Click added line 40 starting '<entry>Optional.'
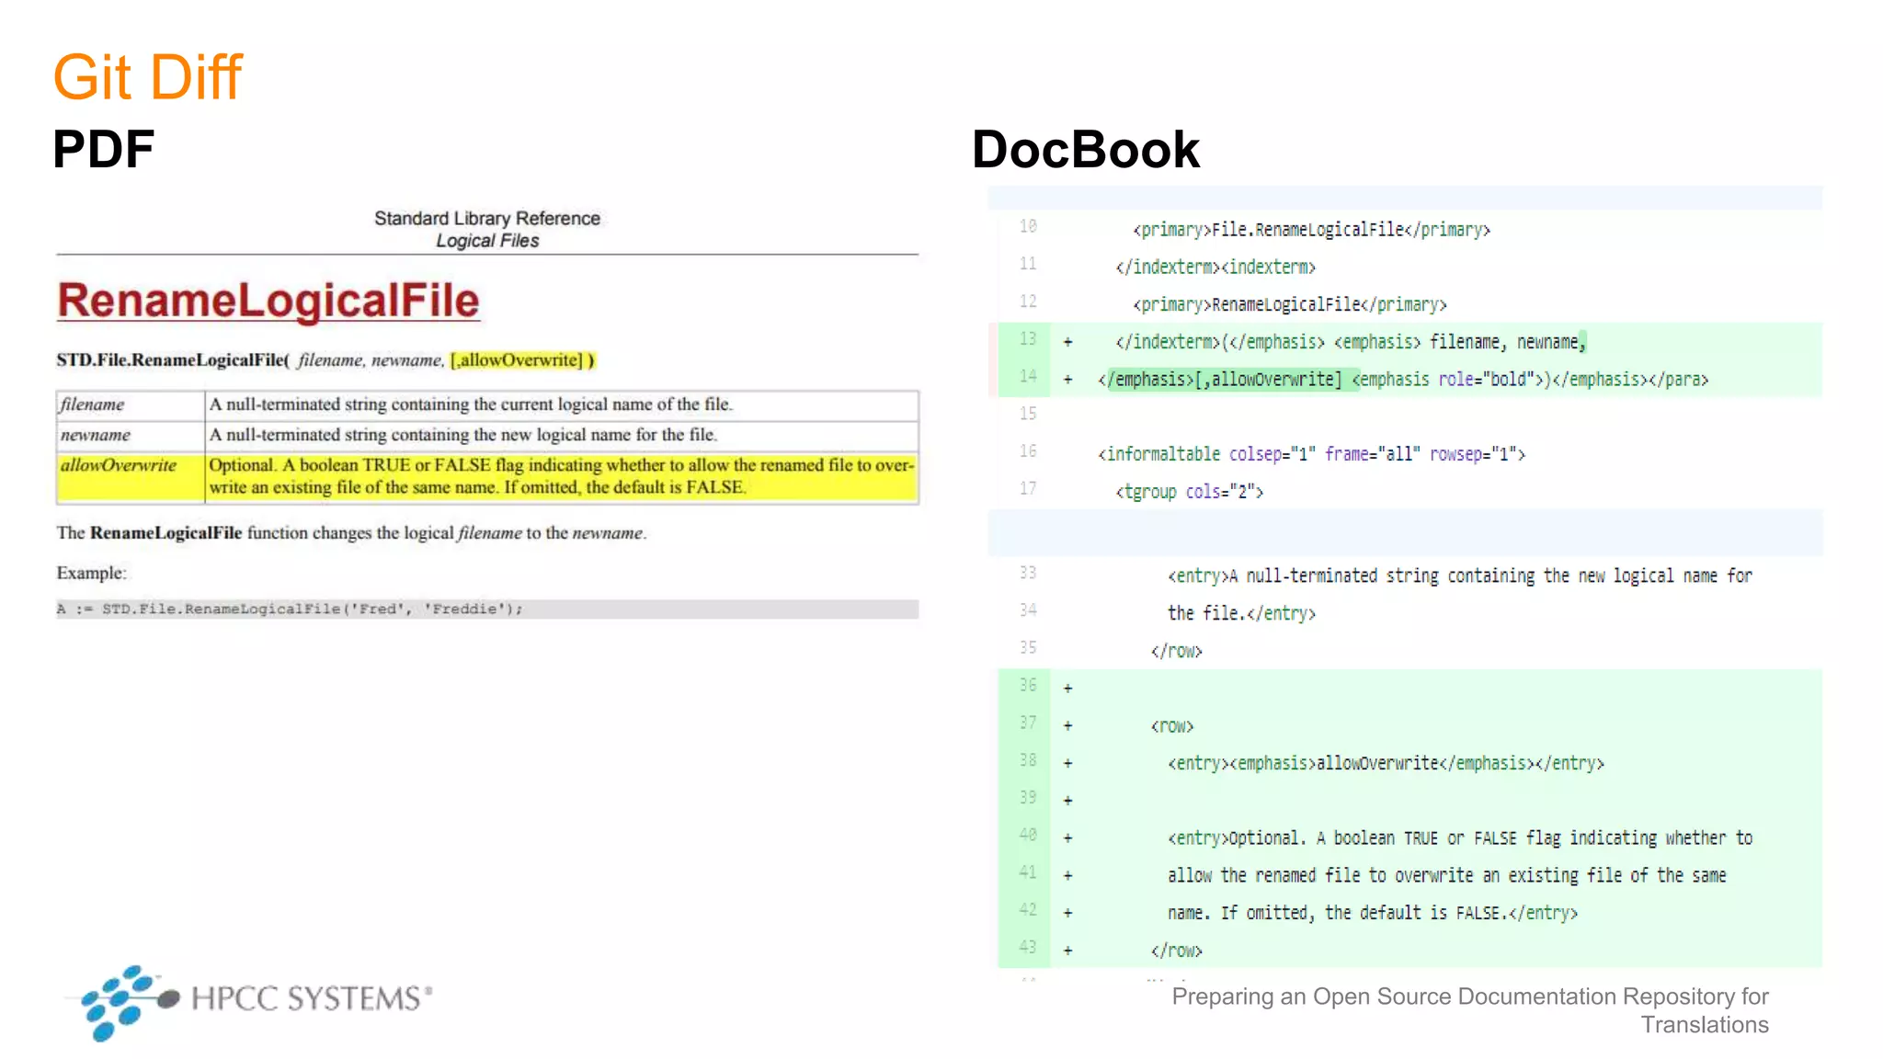Screen dimensions: 1883x1059 pyautogui.click(x=1460, y=838)
